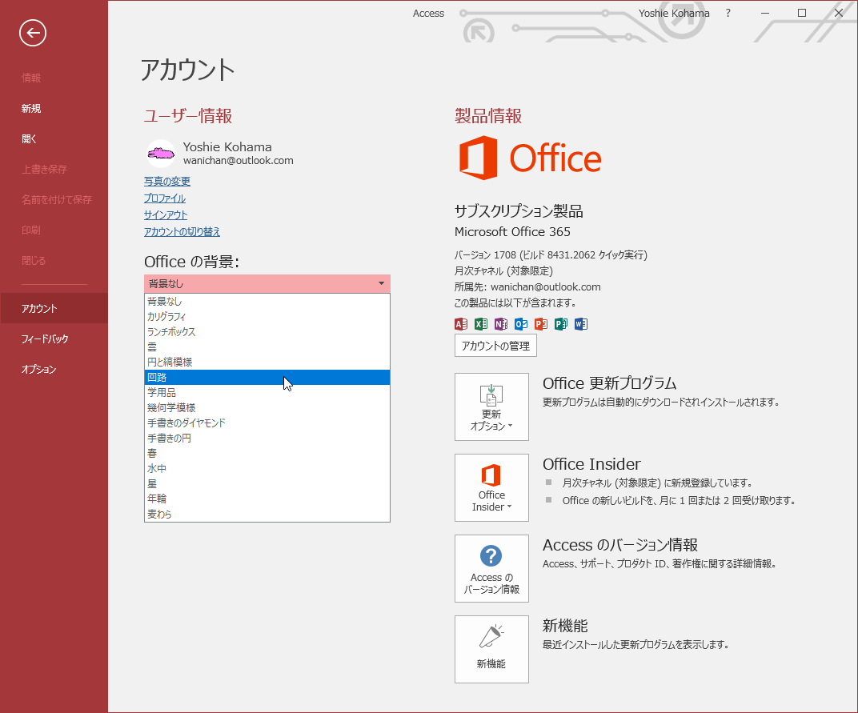Choose 春 from the background list
858x713 pixels.
tap(267, 453)
